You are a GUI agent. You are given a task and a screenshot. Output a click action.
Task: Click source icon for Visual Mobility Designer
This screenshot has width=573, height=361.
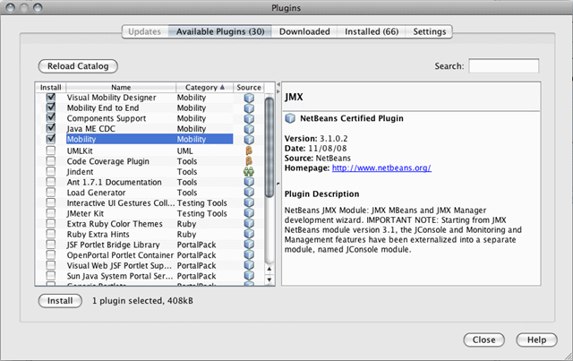point(249,98)
